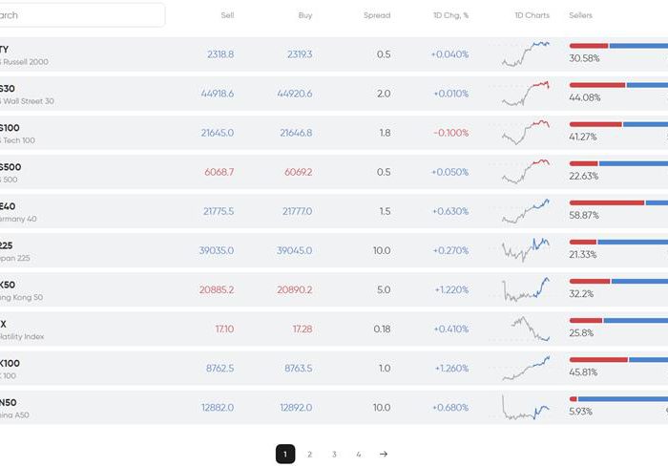Click Japan 225 sell price 39035.0
The height and width of the screenshot is (467, 668).
tap(217, 250)
